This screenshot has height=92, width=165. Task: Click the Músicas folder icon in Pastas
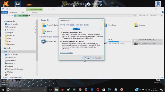44,32
